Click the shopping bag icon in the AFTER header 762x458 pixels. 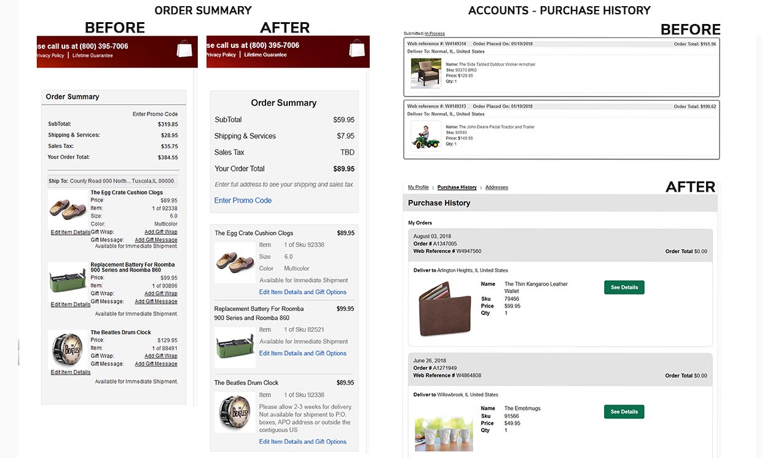(x=356, y=49)
